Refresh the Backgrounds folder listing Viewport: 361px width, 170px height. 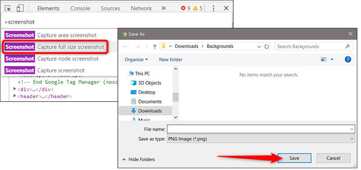coord(267,47)
